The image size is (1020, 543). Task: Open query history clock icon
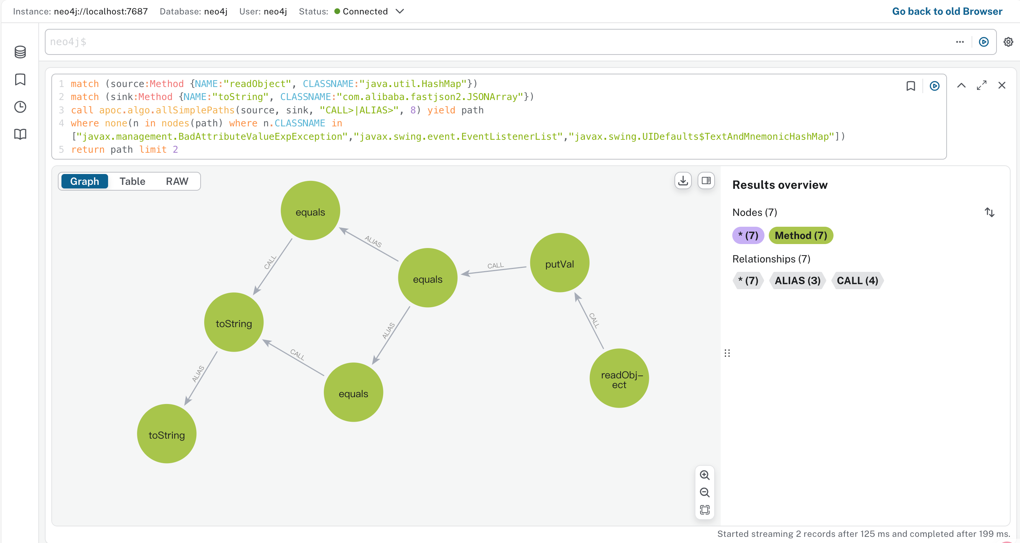coord(20,107)
